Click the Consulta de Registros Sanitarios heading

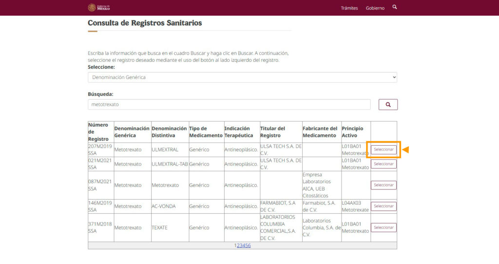[145, 23]
